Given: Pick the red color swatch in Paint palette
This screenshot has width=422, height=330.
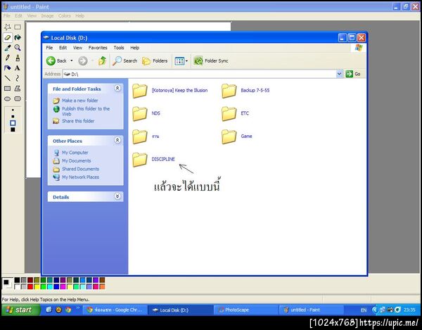Looking at the screenshot, I should click(x=30, y=286).
